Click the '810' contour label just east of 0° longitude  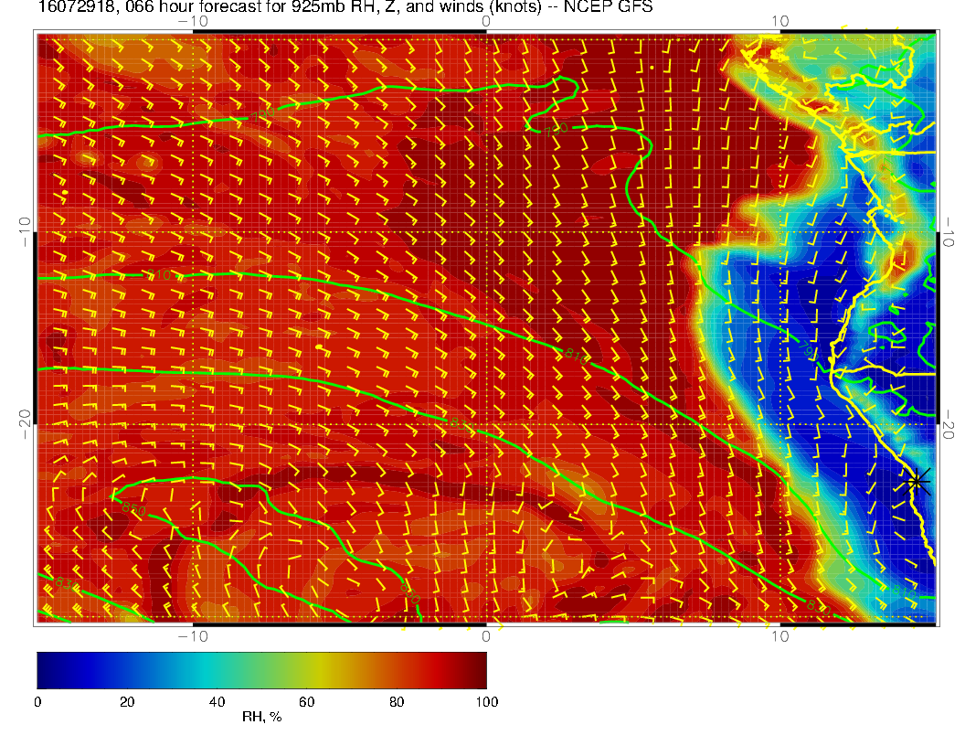pos(577,355)
